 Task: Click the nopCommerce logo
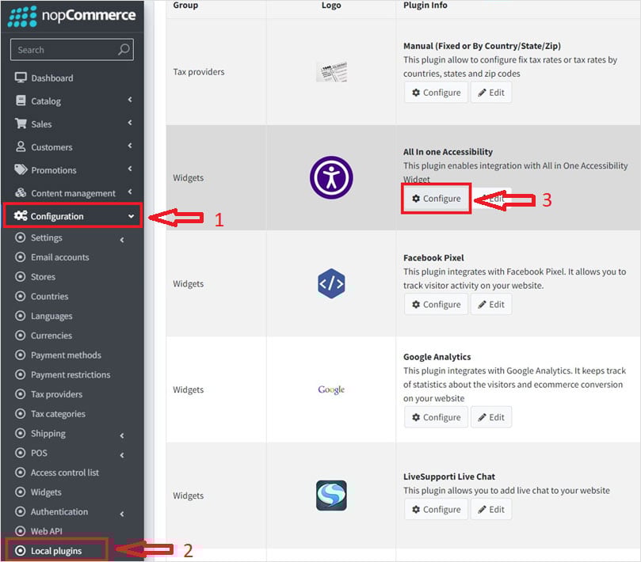(x=71, y=16)
